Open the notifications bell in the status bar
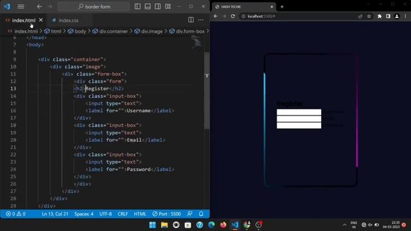411x231 pixels. [201, 214]
